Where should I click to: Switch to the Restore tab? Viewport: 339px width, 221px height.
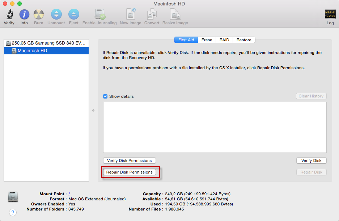244,40
